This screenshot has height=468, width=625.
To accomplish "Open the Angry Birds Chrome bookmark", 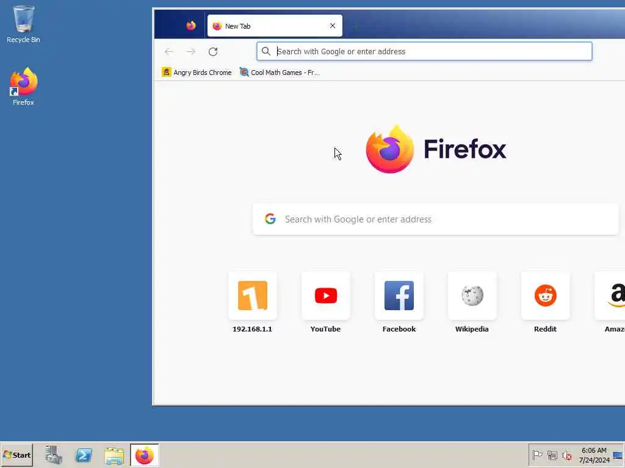I will tap(197, 73).
